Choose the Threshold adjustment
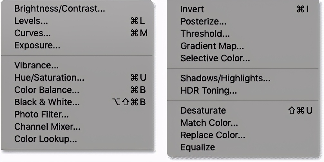Screen dimensions: 324x162 [205, 34]
